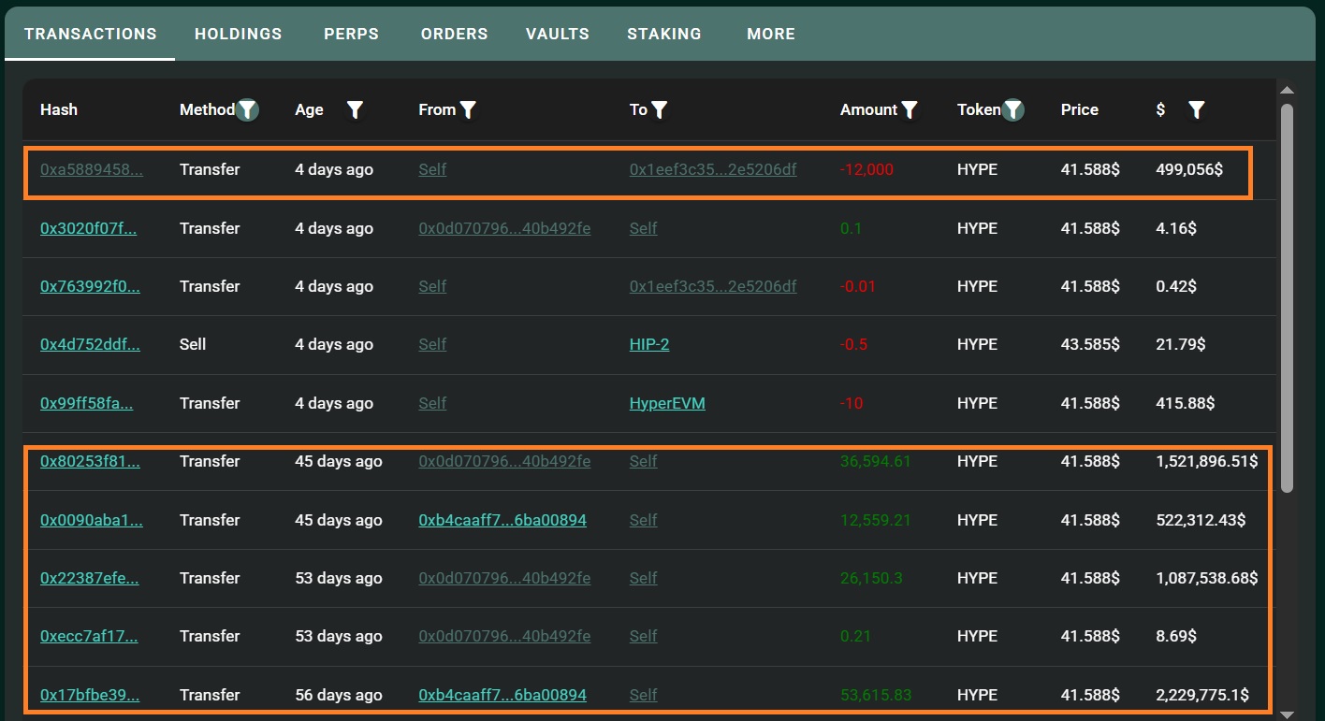The width and height of the screenshot is (1325, 721).
Task: Switch to the Holdings tab
Action: point(238,34)
